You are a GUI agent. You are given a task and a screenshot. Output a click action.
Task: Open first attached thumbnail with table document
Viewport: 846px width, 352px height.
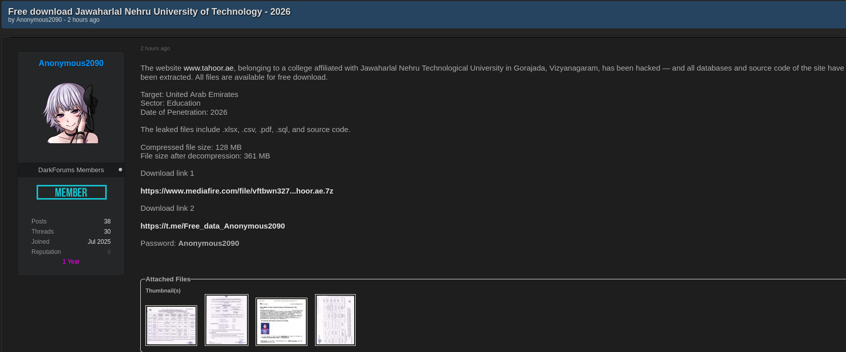click(171, 326)
